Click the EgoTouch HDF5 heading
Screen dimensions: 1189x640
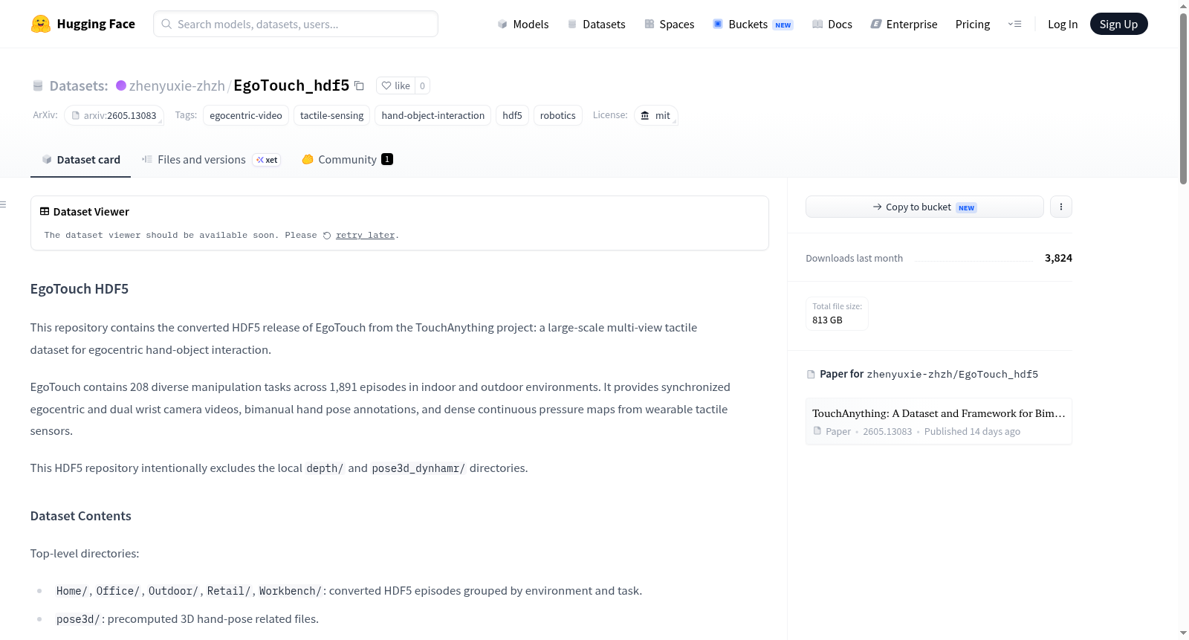click(x=80, y=288)
